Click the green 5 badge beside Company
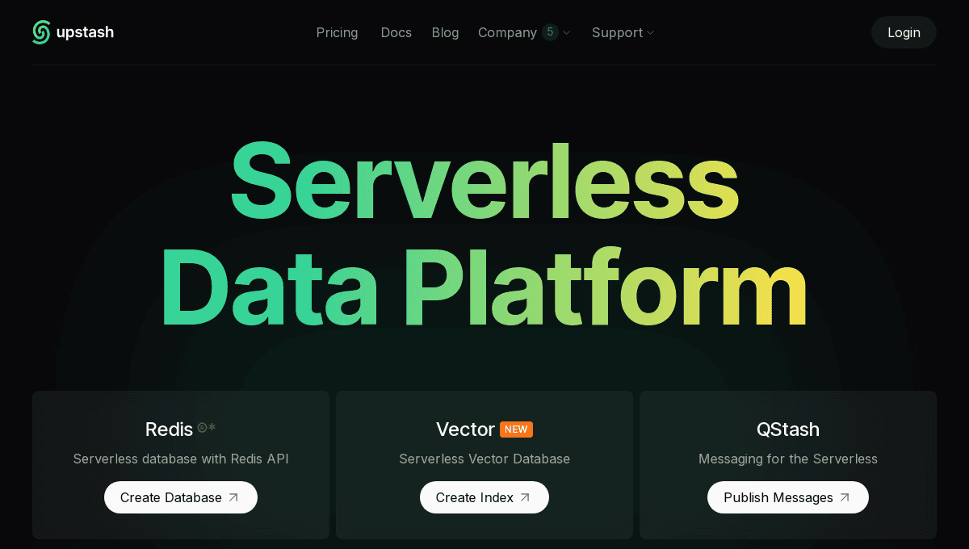Screen dimensions: 969x549 click(550, 32)
